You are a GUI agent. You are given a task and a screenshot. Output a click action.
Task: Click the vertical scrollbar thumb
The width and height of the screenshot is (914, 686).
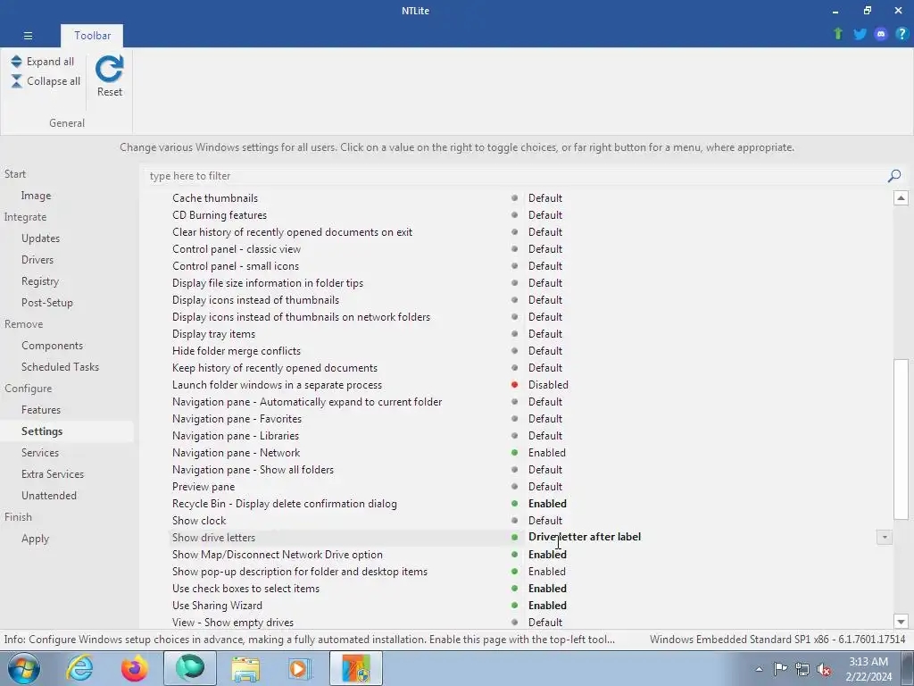901,439
